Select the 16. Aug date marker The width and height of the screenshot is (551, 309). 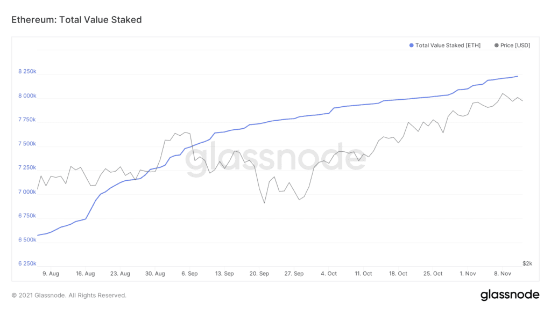pos(85,274)
